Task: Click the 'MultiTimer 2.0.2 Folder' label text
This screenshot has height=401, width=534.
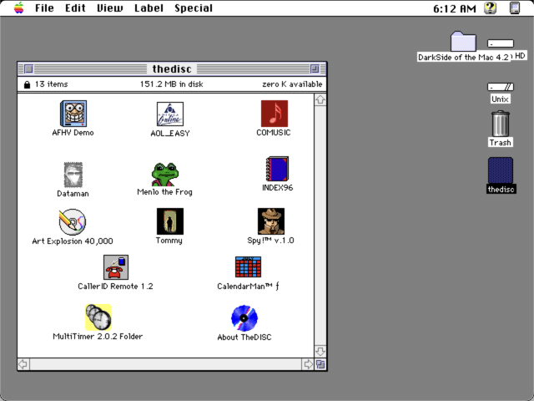Action: pos(98,337)
